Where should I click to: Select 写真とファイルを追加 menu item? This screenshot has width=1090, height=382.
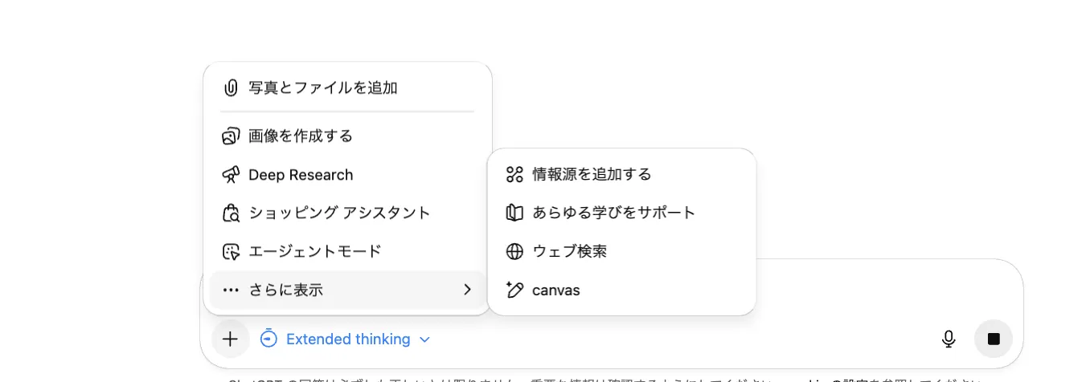(323, 87)
